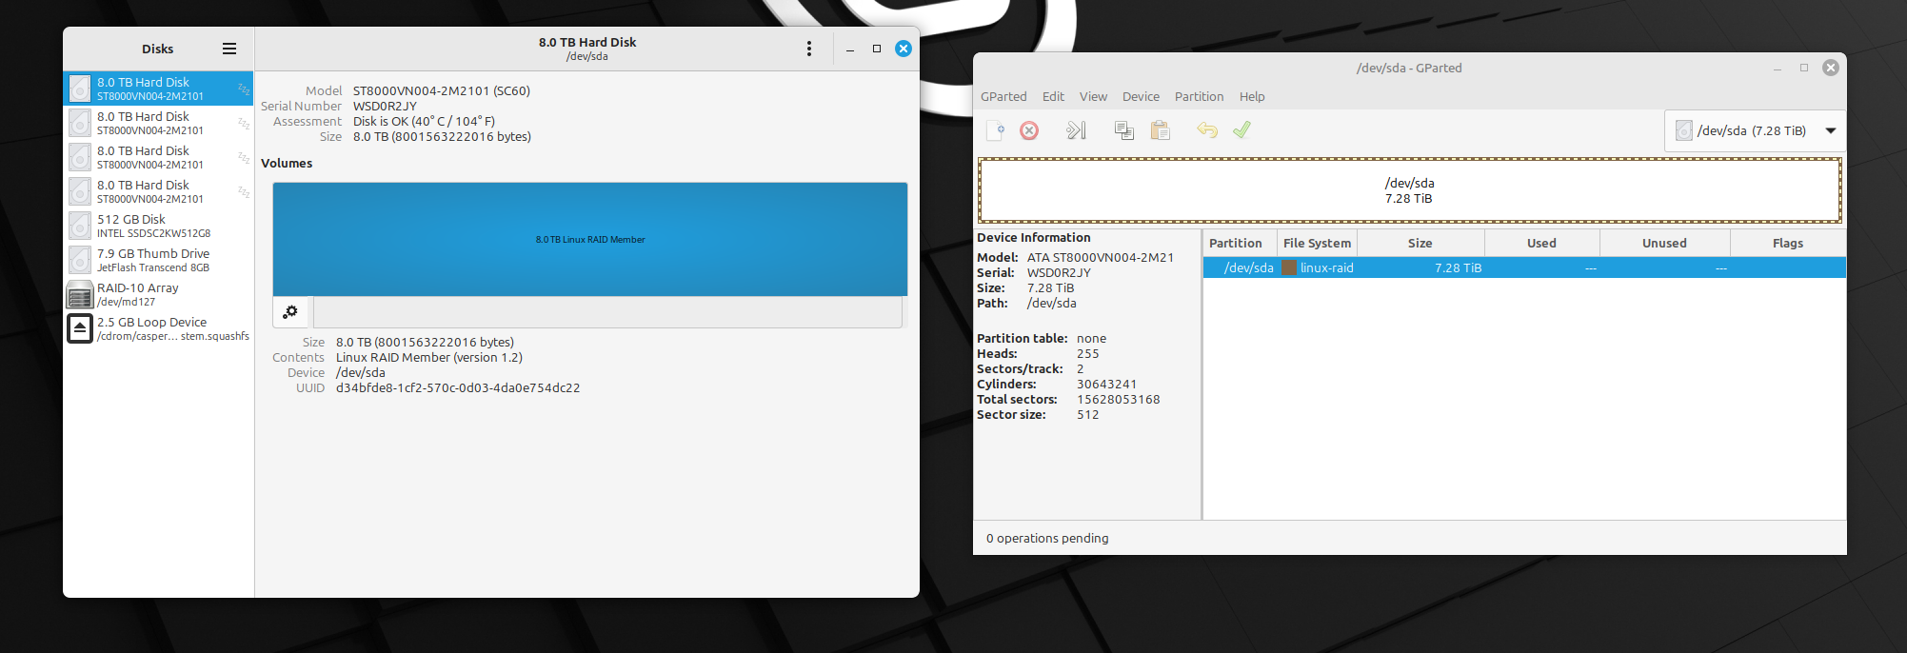Open the View menu in GParted

(1093, 96)
